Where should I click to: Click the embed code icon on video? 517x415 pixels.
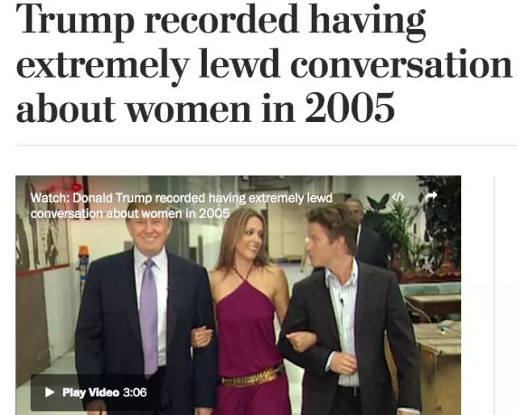[397, 198]
